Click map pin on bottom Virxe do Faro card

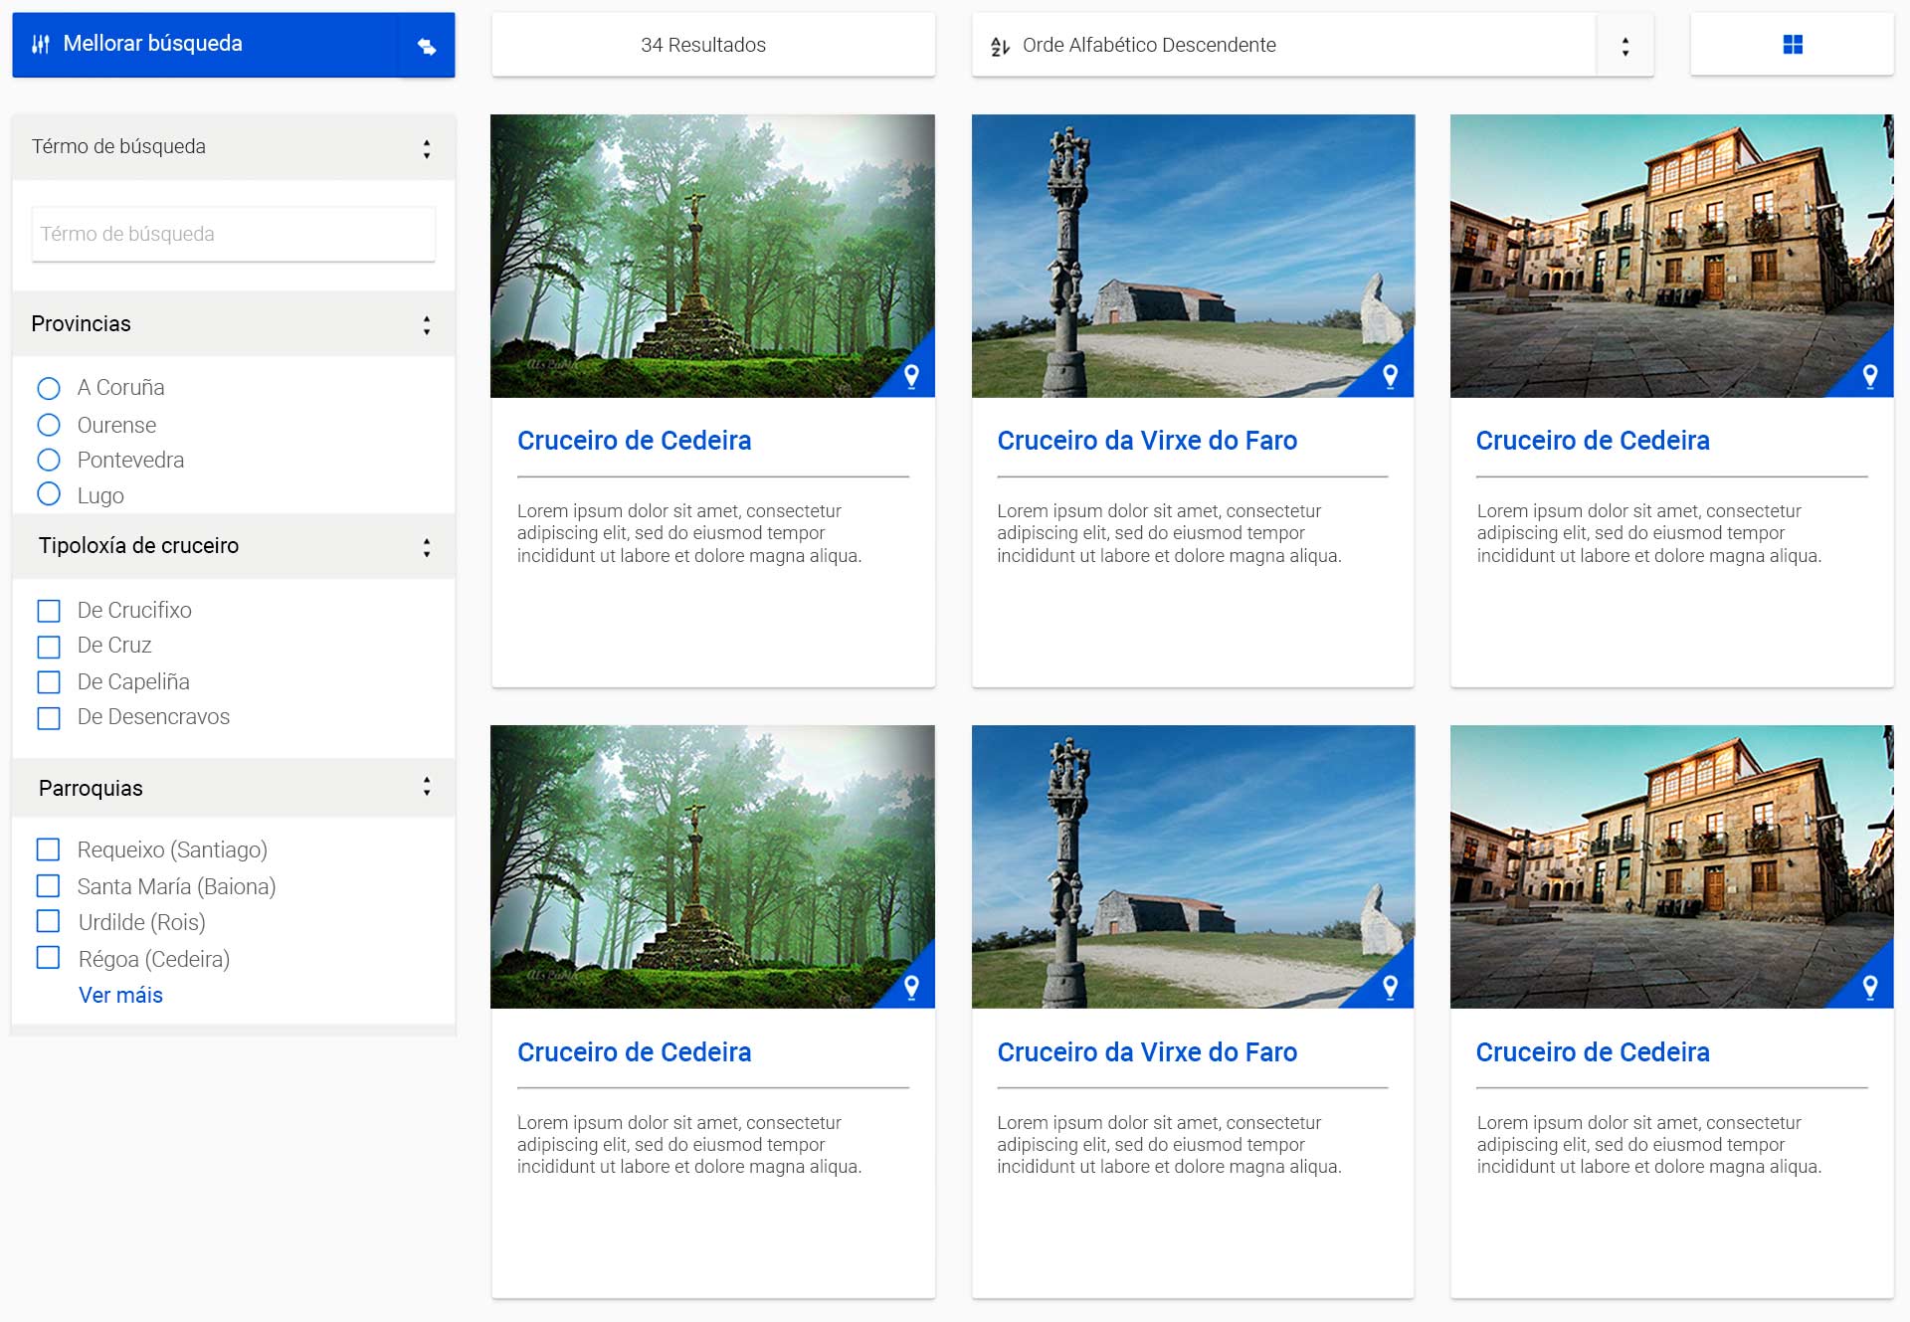click(1391, 987)
